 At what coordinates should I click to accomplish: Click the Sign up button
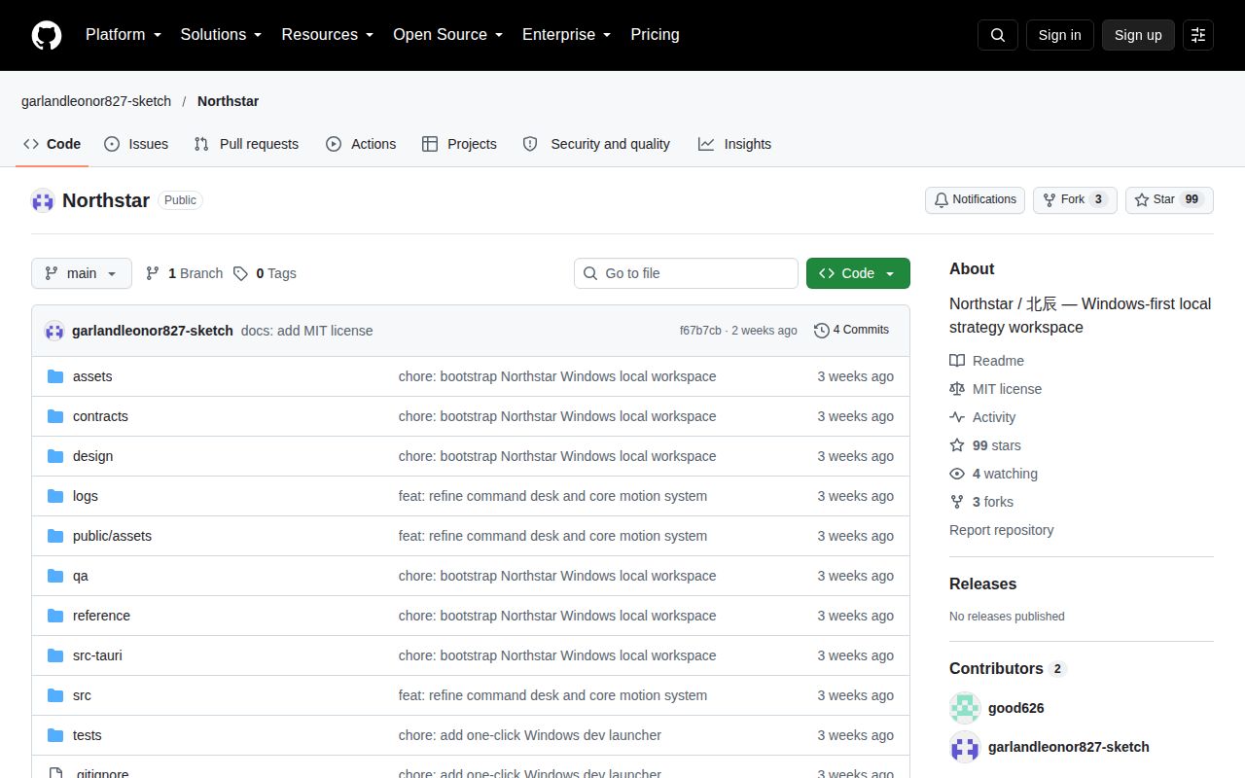1138,35
